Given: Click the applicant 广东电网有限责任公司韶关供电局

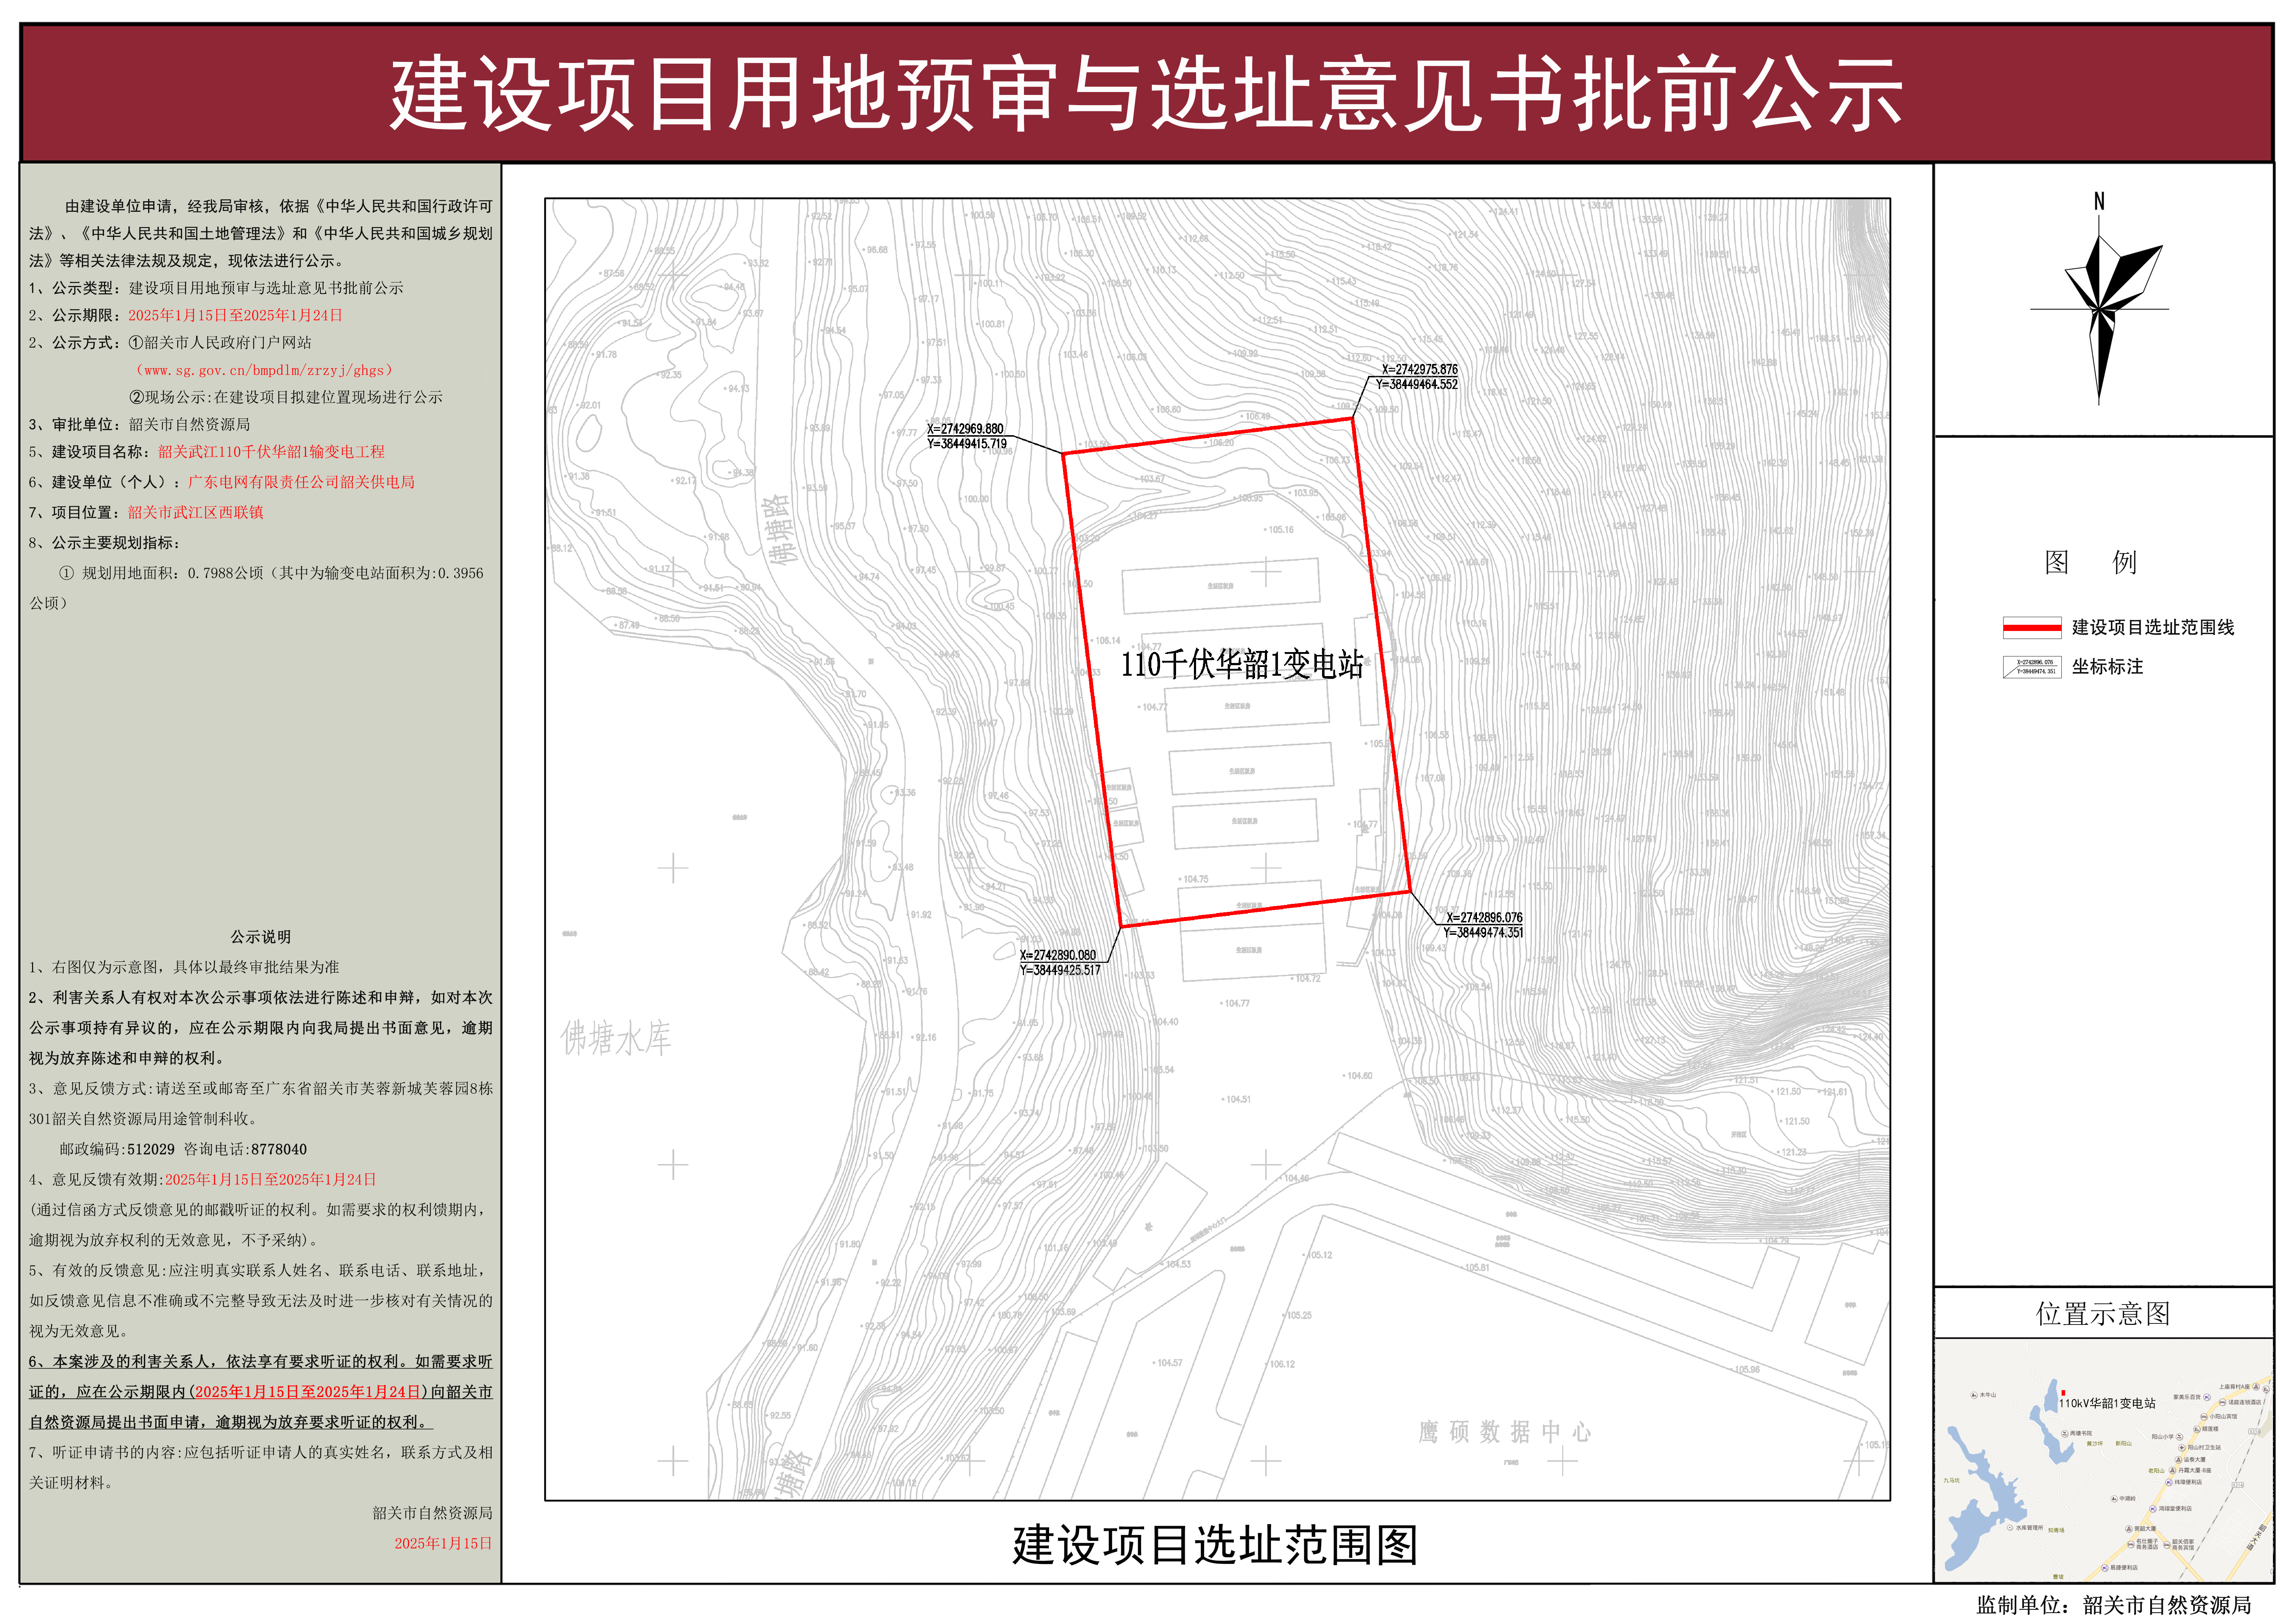Looking at the screenshot, I should [x=301, y=482].
